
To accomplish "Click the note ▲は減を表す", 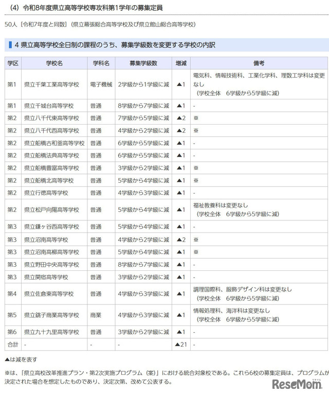I will tap(21, 359).
